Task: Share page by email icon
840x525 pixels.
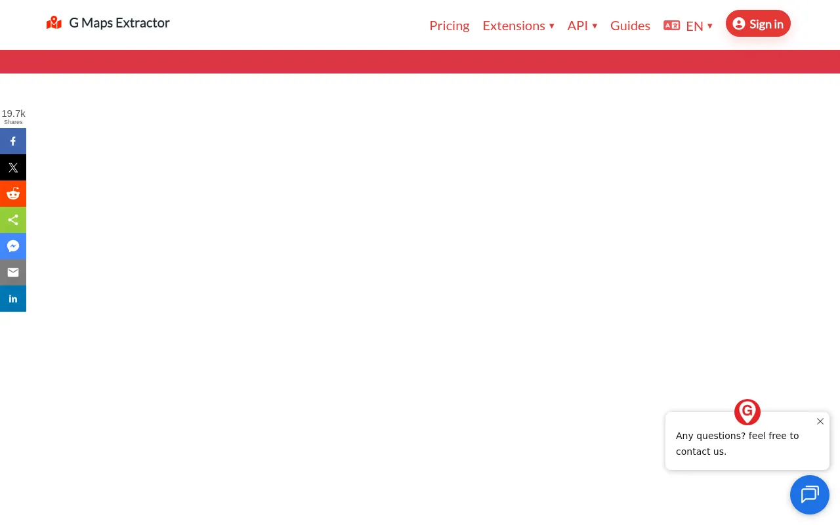Action: 13,272
